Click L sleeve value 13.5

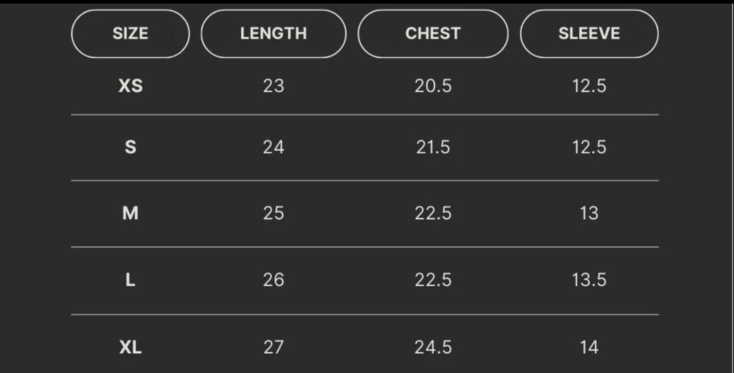pyautogui.click(x=589, y=280)
